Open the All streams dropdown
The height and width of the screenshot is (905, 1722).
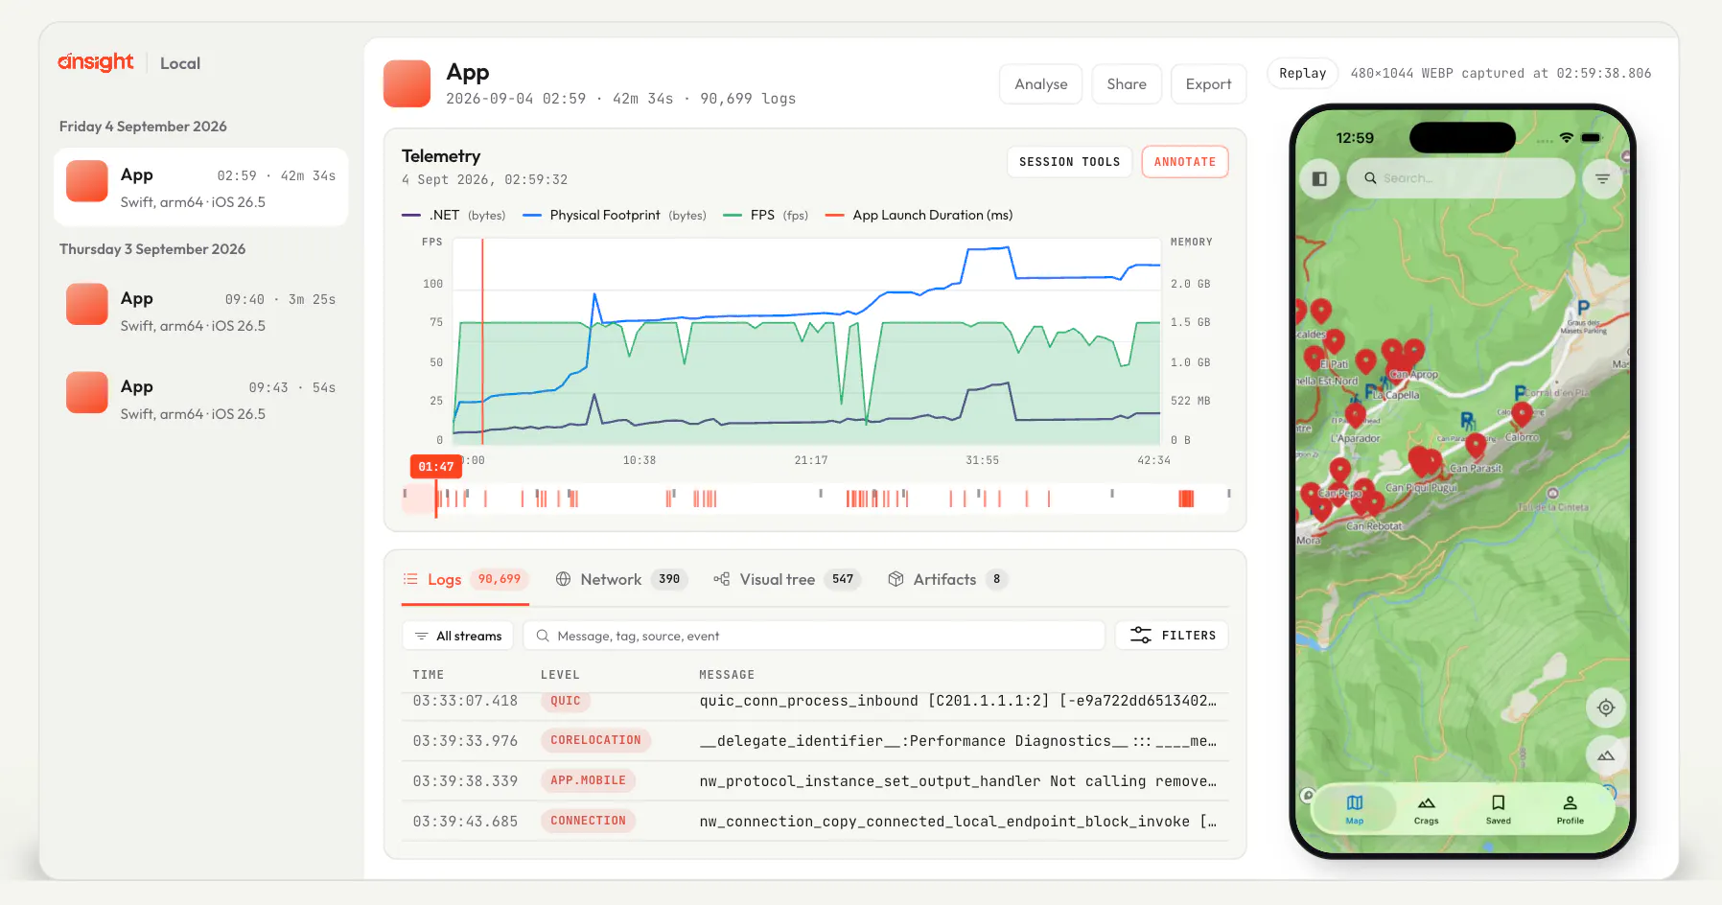[458, 636]
